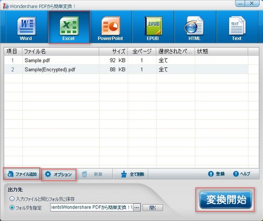Image resolution: width=263 pixels, height=221 pixels.
Task: Click the 状態 column header
Action: coord(221,51)
